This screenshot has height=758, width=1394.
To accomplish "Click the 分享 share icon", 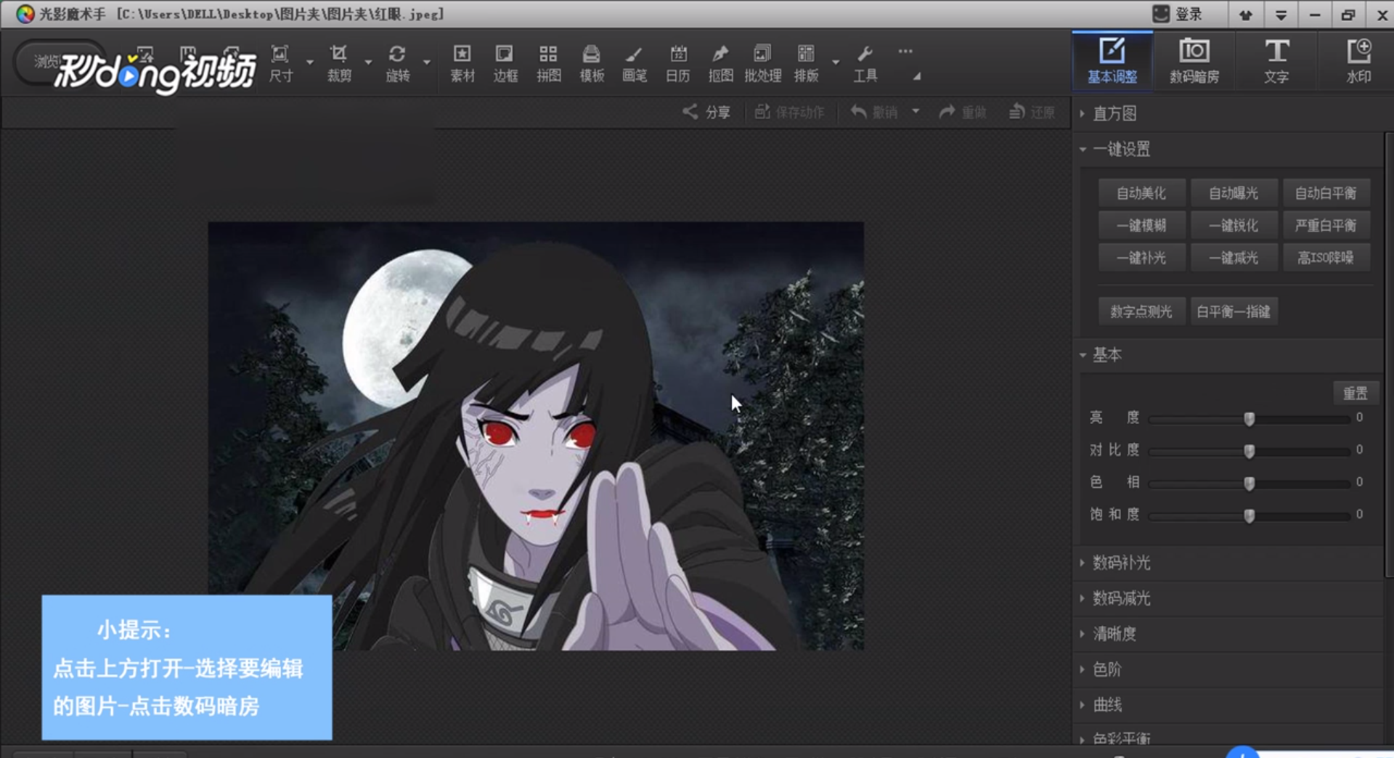I will tap(690, 112).
